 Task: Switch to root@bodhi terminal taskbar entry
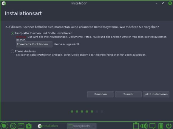82,126
